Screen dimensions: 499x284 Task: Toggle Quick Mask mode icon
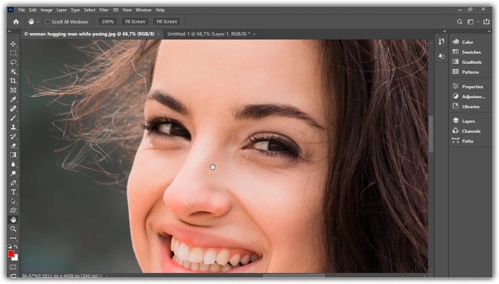(x=13, y=267)
